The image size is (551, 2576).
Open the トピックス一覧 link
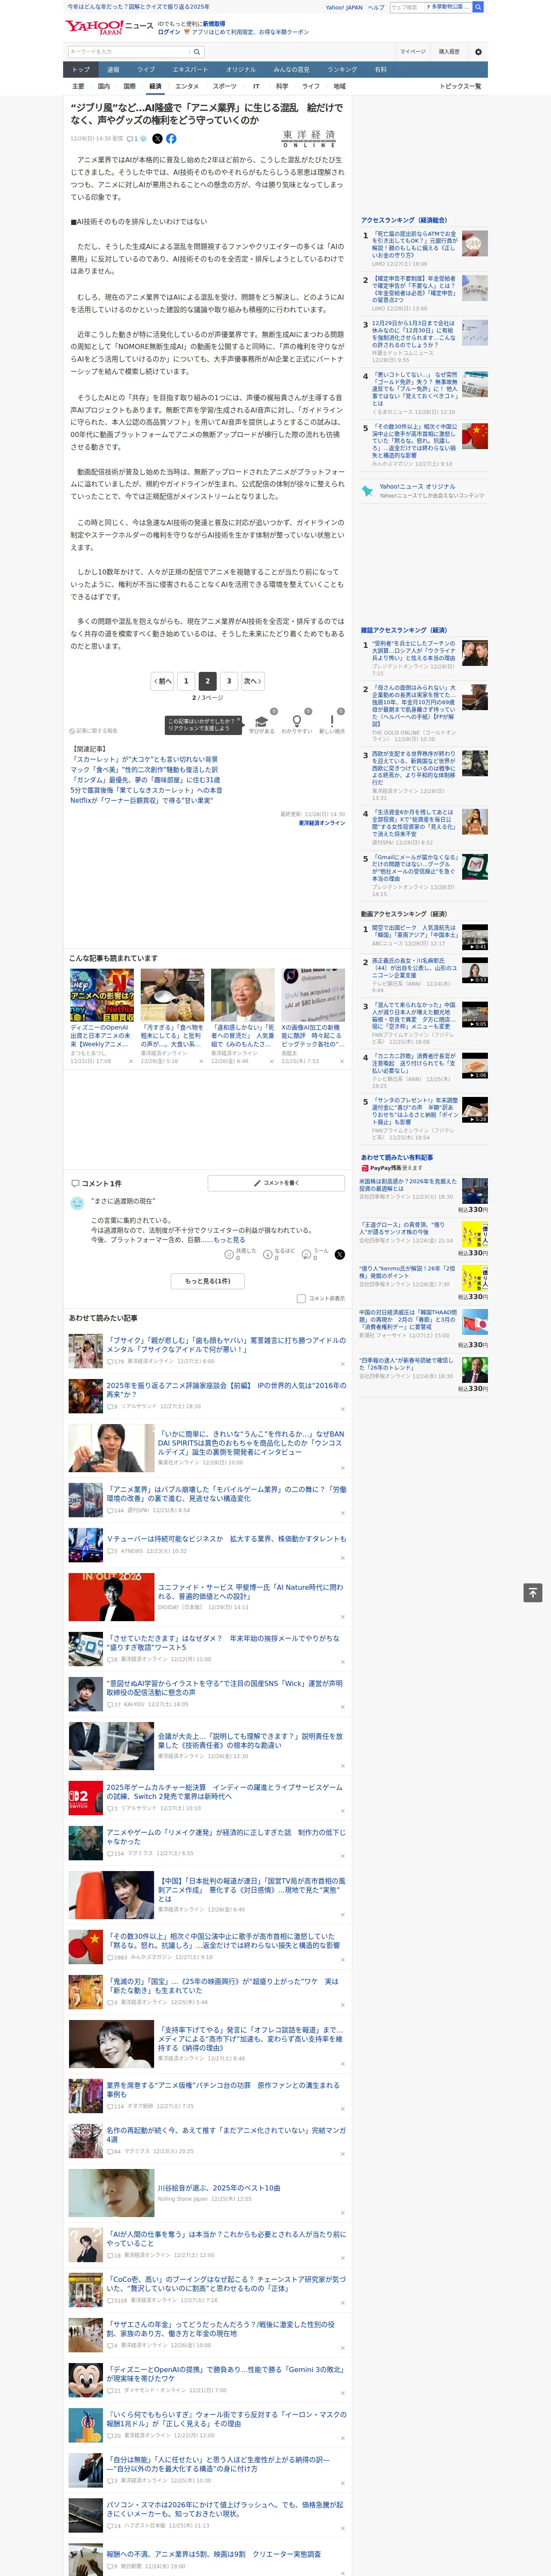point(460,86)
